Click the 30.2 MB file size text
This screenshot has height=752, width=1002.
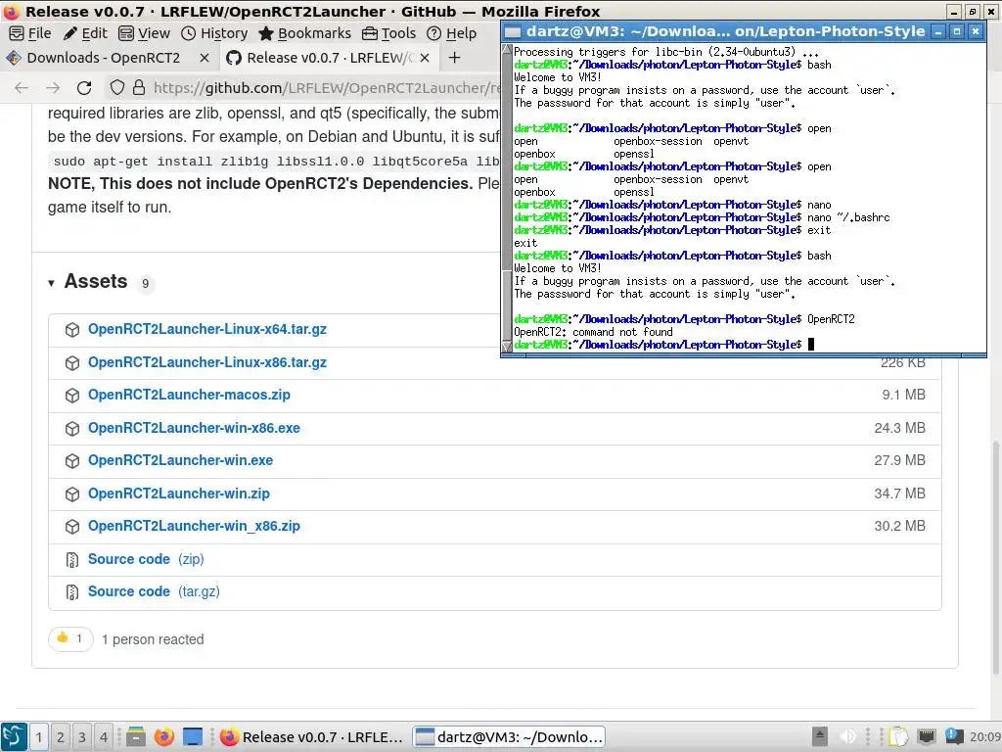pos(900,526)
